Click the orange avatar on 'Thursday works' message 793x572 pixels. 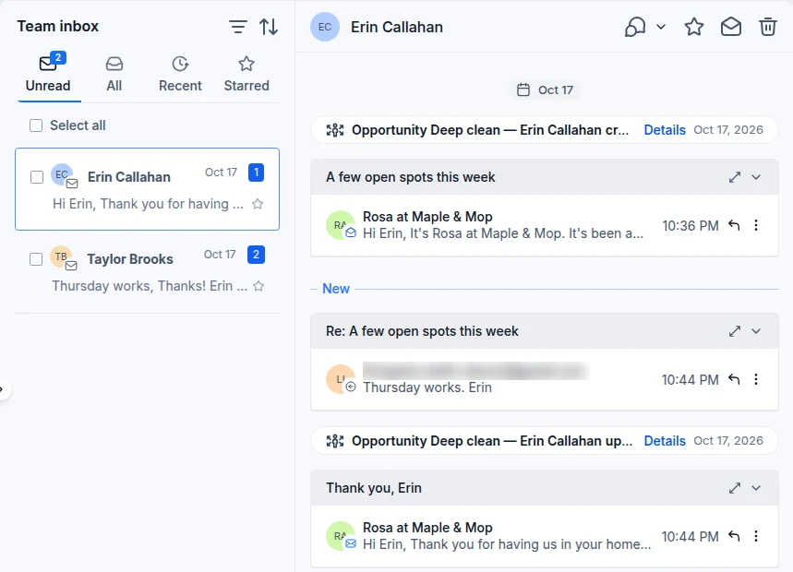click(x=341, y=379)
